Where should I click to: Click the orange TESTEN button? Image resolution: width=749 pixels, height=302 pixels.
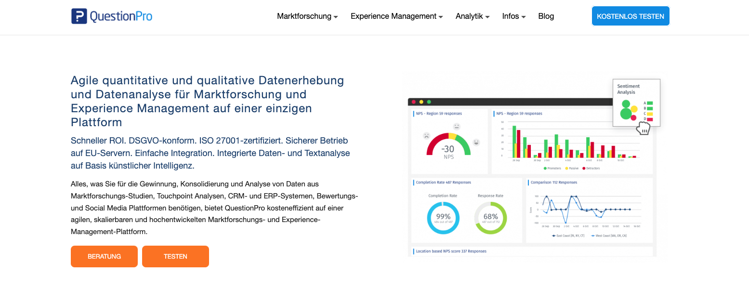(x=175, y=256)
